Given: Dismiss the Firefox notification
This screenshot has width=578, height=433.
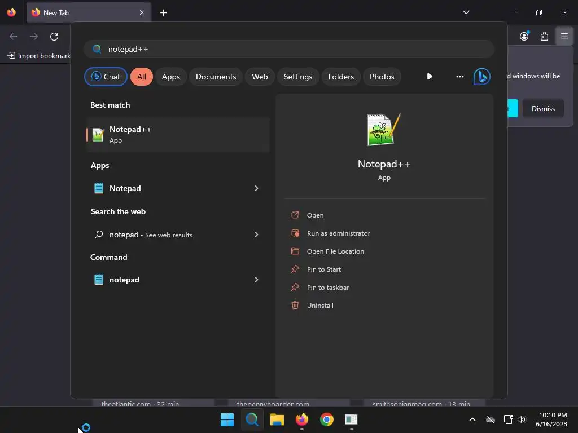Looking at the screenshot, I should (x=543, y=109).
